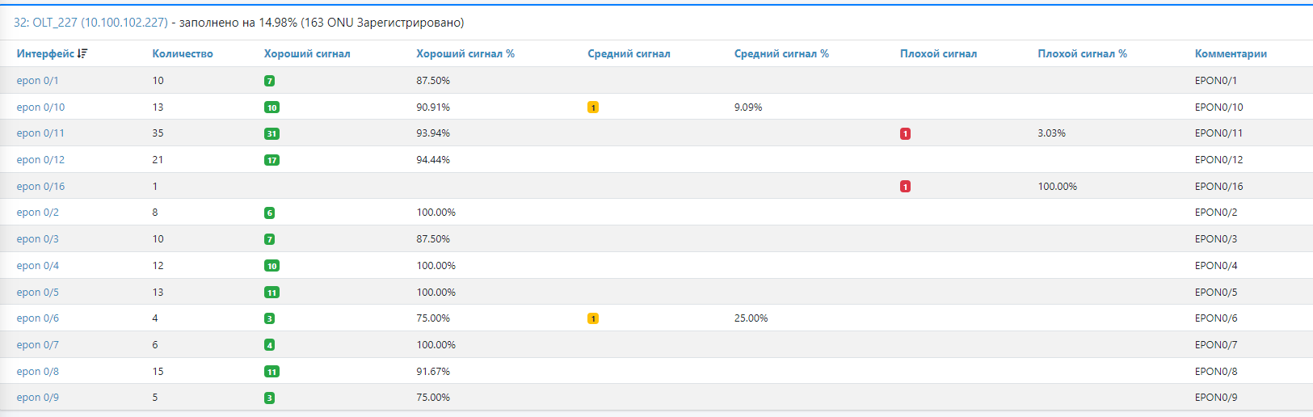Screen dimensions: 1313x417
Task: Open interface epon 0/1
Action: (37, 81)
